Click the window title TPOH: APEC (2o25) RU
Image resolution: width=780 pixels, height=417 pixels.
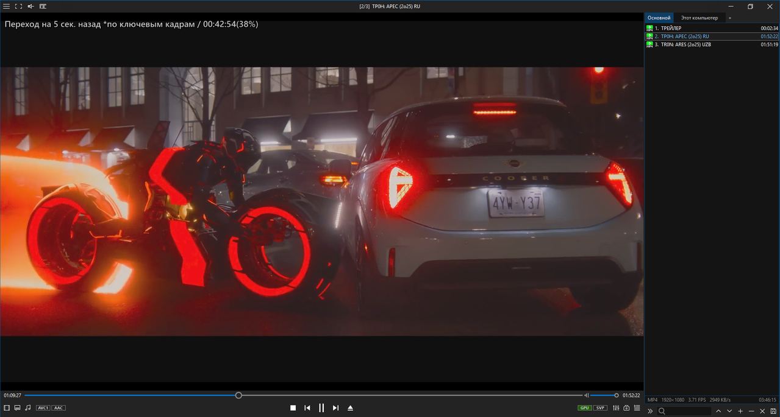pos(396,6)
